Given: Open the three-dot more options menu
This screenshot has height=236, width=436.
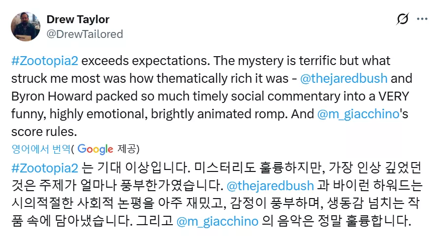Looking at the screenshot, I should (422, 19).
